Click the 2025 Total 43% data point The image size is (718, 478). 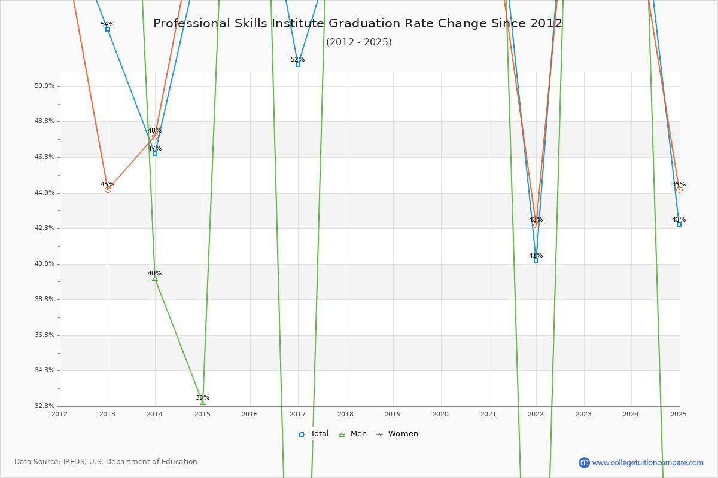pos(679,225)
